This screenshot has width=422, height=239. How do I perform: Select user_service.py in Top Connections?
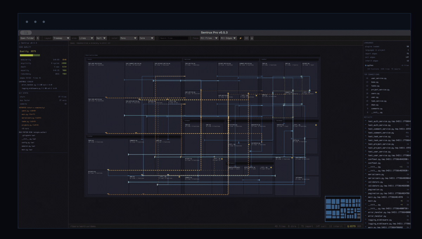coord(378,78)
